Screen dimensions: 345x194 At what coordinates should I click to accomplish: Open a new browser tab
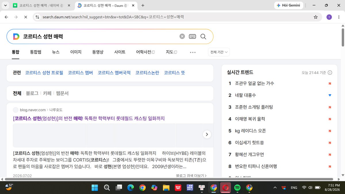143,5
